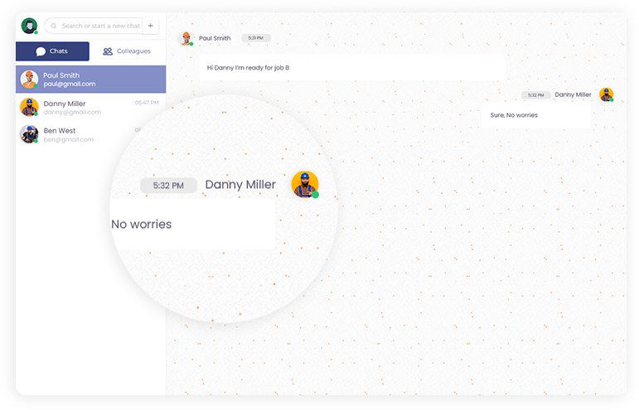Click Ben West's avatar in the chat list

pyautogui.click(x=29, y=134)
